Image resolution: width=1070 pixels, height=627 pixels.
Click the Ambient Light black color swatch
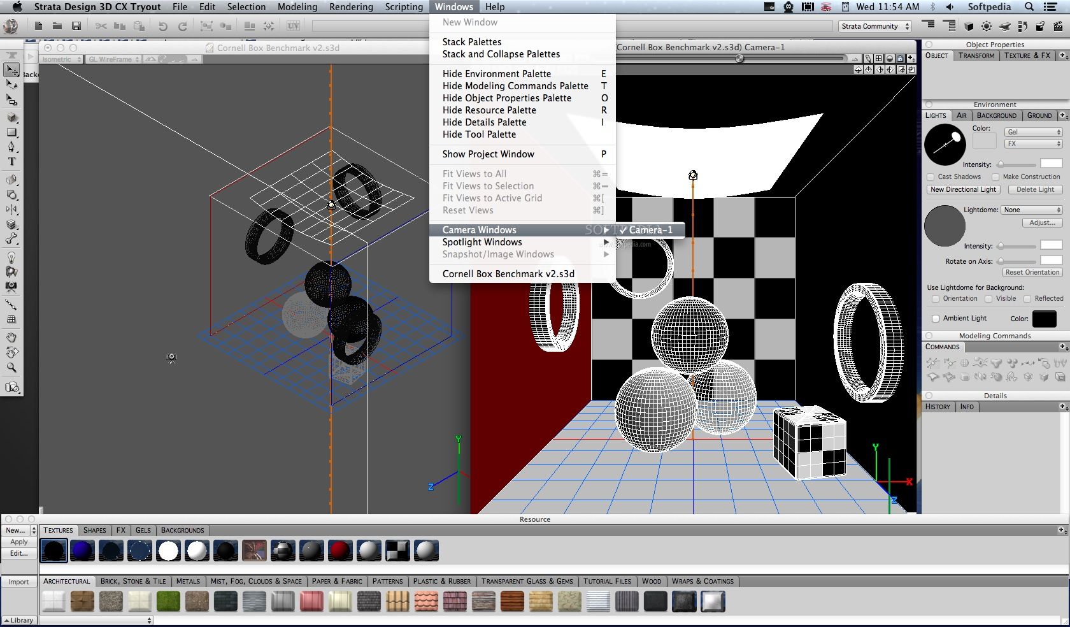click(1045, 319)
